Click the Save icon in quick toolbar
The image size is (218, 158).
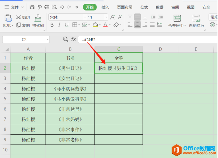point(32,7)
